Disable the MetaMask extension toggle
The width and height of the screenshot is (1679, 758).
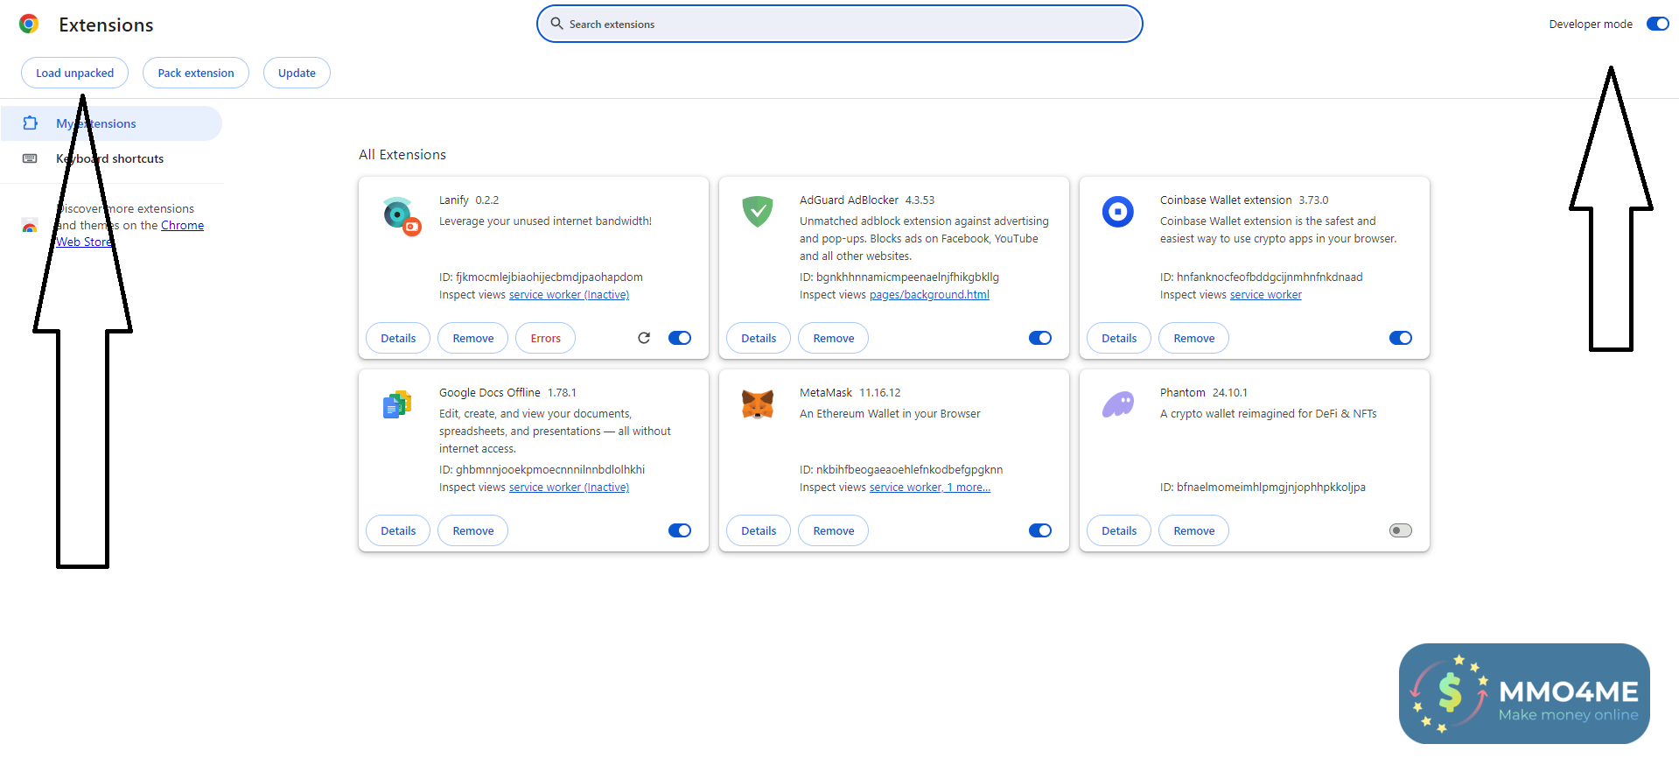coord(1039,530)
